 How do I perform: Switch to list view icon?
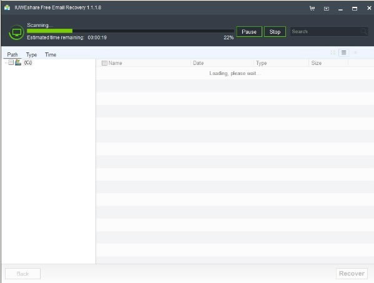[343, 52]
